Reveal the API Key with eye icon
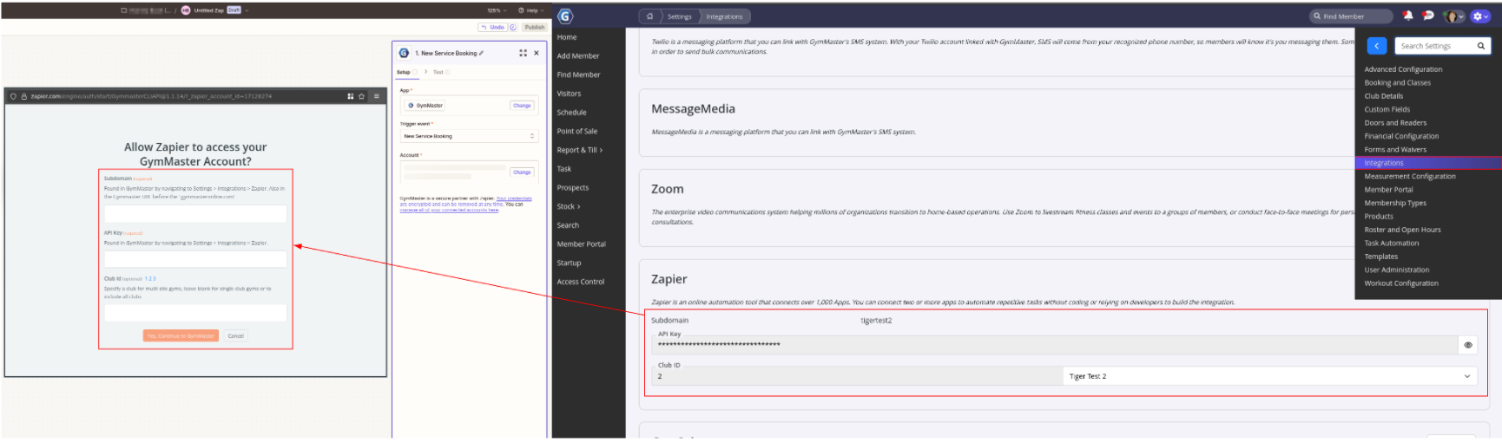The image size is (1502, 442). (x=1468, y=345)
